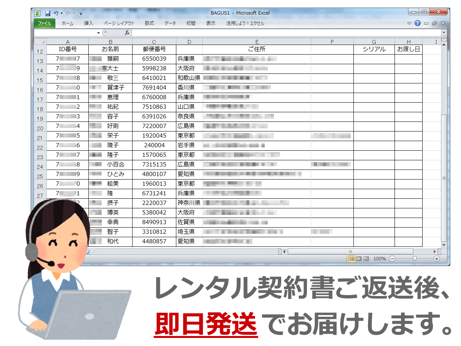461x346 pixels.
Task: Click the 和歌山県 prefecture cell
Action: (189, 78)
